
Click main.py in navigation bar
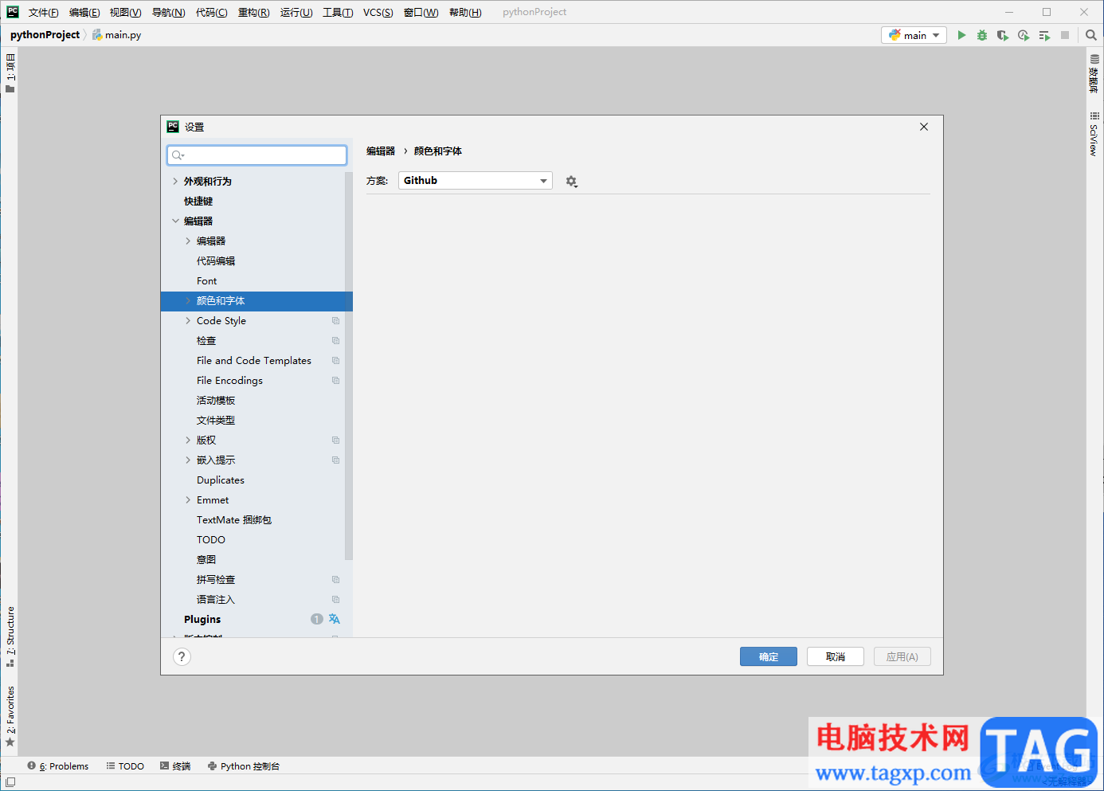117,35
